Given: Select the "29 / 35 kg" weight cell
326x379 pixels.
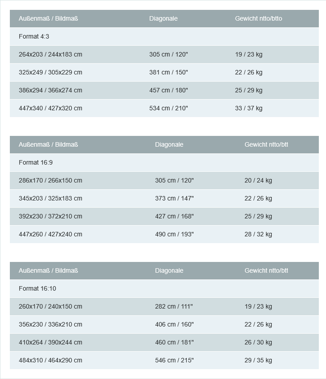Looking at the screenshot, I should coord(258,360).
